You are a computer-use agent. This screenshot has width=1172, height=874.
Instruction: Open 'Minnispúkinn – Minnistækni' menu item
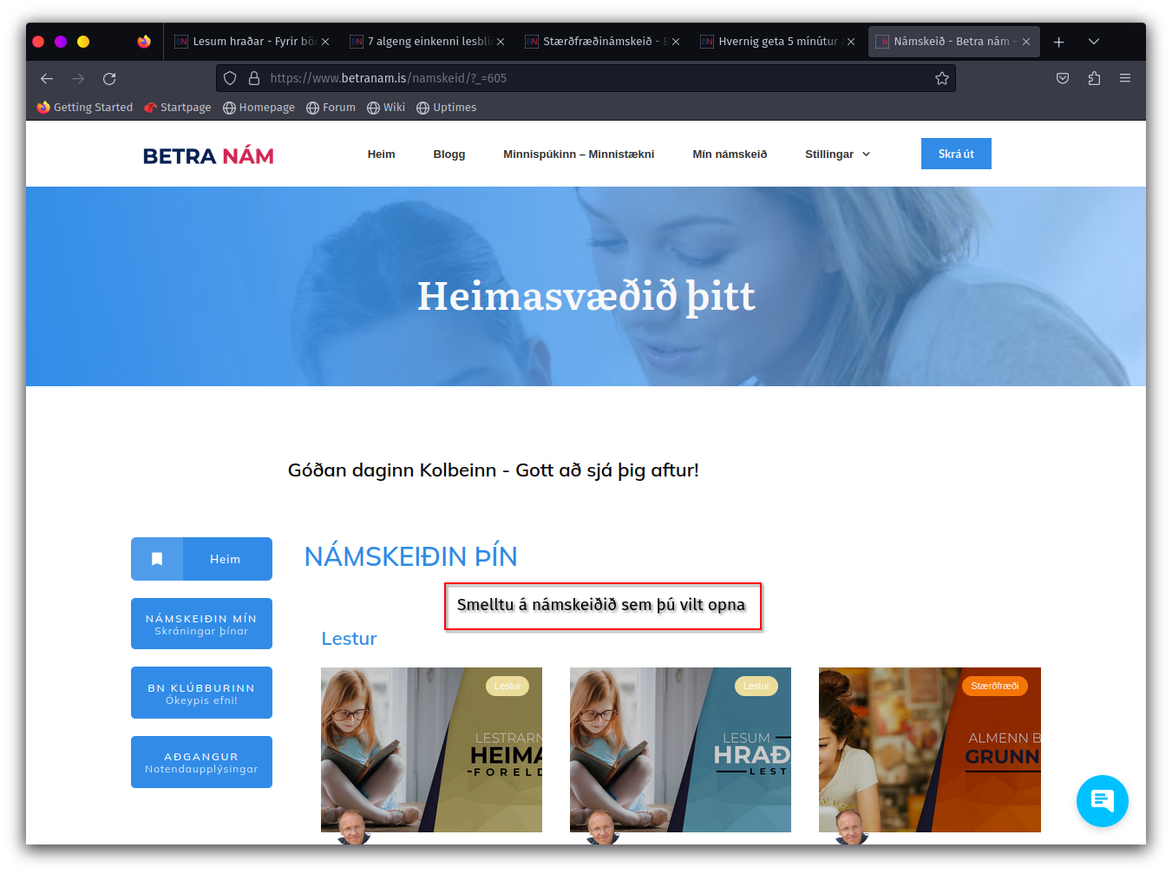coord(579,154)
